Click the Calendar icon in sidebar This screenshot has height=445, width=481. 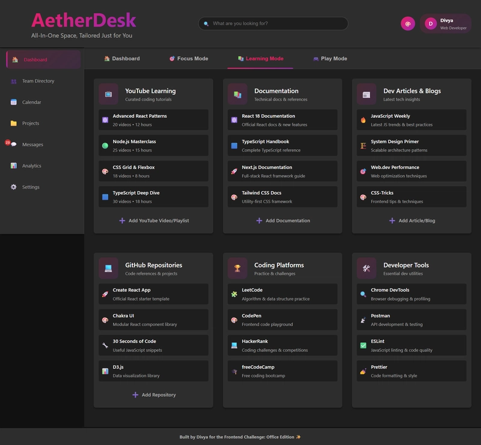tap(14, 102)
